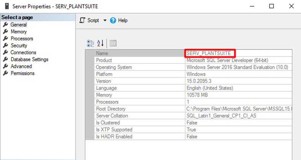The height and width of the screenshot is (160, 301).
Task: Switch property grid to Categorized view
Action: (90, 43)
